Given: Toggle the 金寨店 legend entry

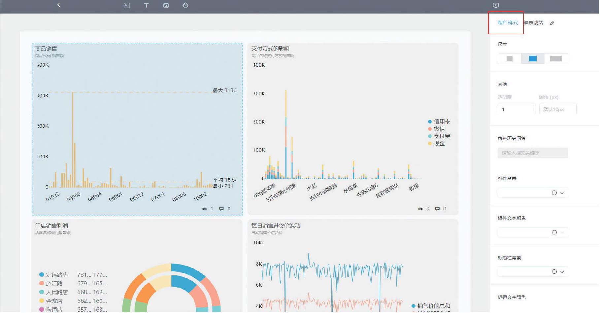Looking at the screenshot, I should (x=51, y=301).
